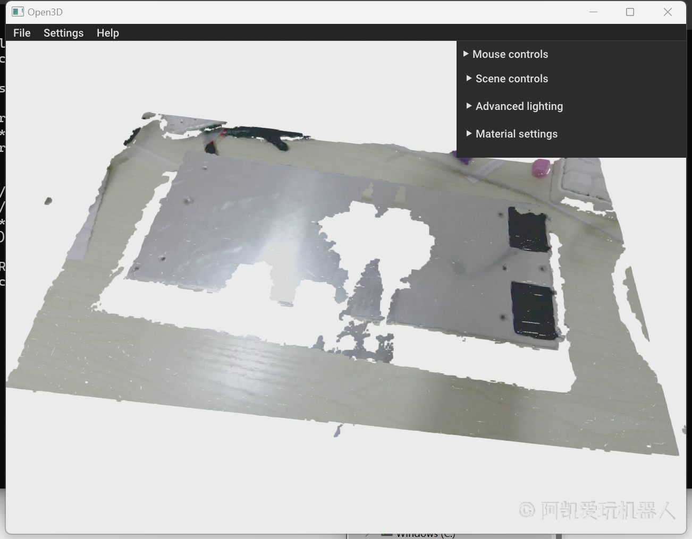Click the Open3D app icon in title bar
Screen dimensions: 692x539
click(x=18, y=12)
